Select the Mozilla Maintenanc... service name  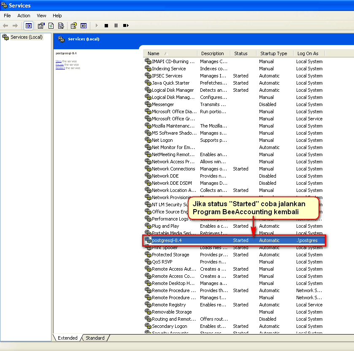(173, 126)
